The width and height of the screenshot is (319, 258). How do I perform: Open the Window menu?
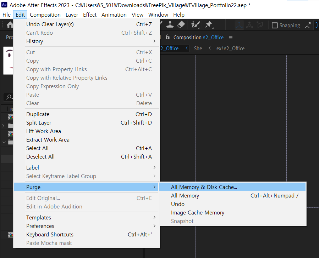158,15
